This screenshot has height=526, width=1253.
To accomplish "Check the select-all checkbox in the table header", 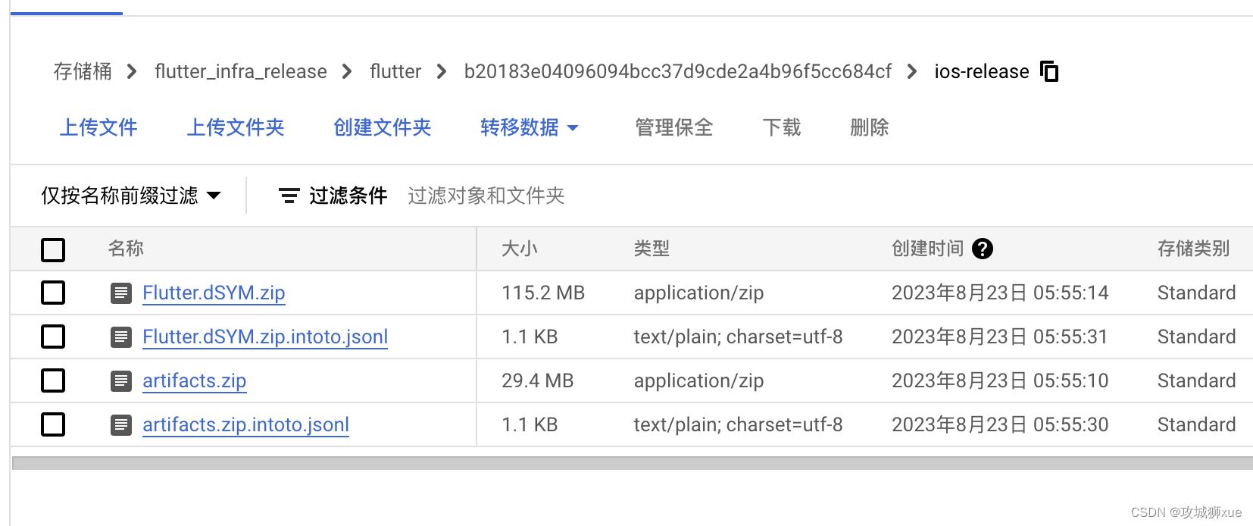I will [x=53, y=249].
